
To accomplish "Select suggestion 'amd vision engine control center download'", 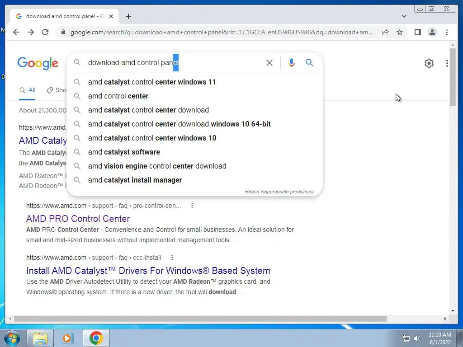I will [195, 166].
